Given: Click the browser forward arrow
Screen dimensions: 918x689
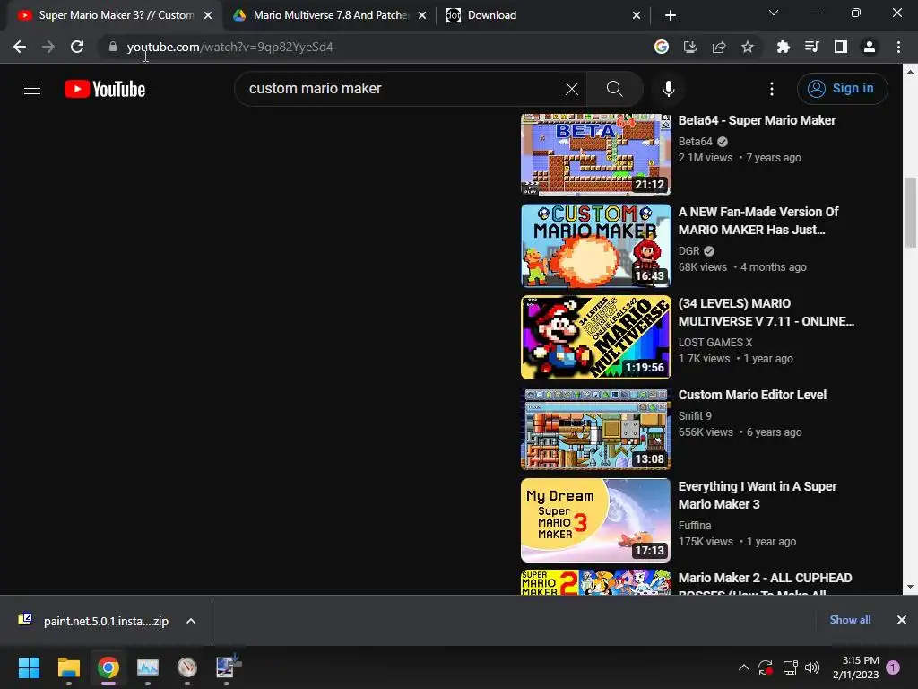Looking at the screenshot, I should pos(48,47).
